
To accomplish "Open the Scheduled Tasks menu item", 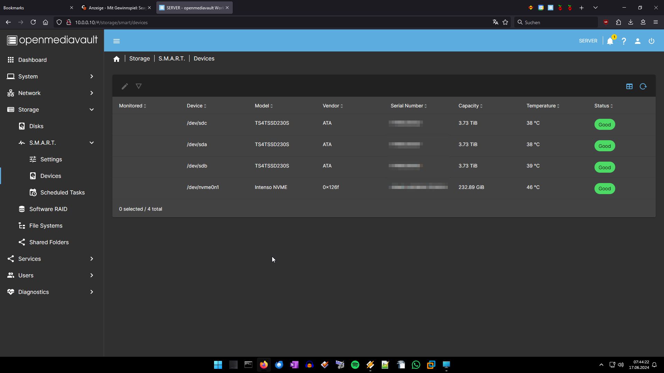I will [x=62, y=192].
